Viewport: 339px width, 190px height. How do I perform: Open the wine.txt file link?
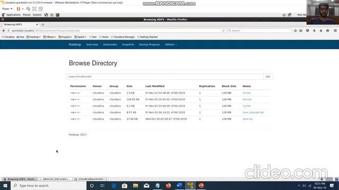[x=247, y=119]
